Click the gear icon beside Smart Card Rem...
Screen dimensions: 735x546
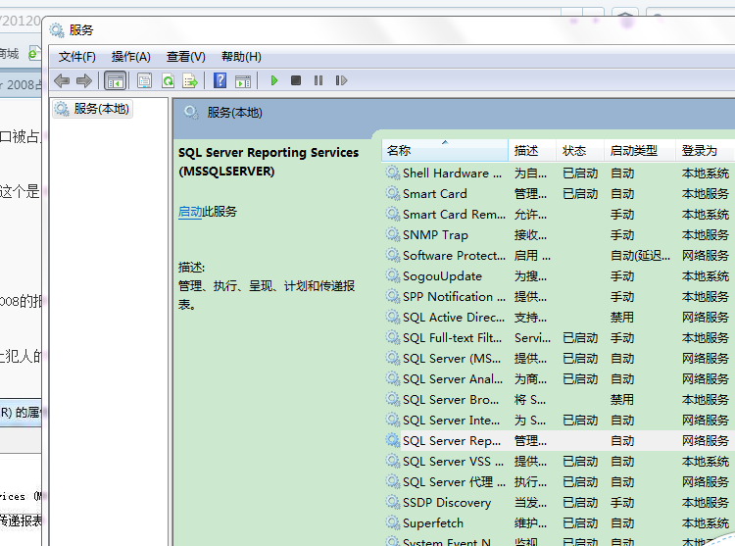click(x=392, y=214)
